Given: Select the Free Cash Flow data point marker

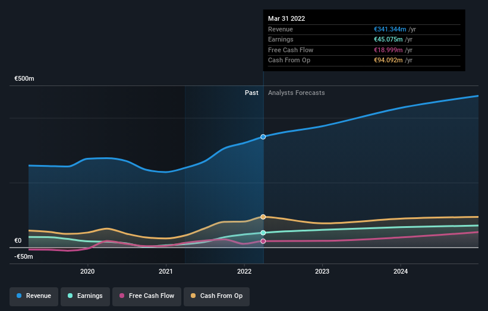Looking at the screenshot, I should pyautogui.click(x=263, y=241).
